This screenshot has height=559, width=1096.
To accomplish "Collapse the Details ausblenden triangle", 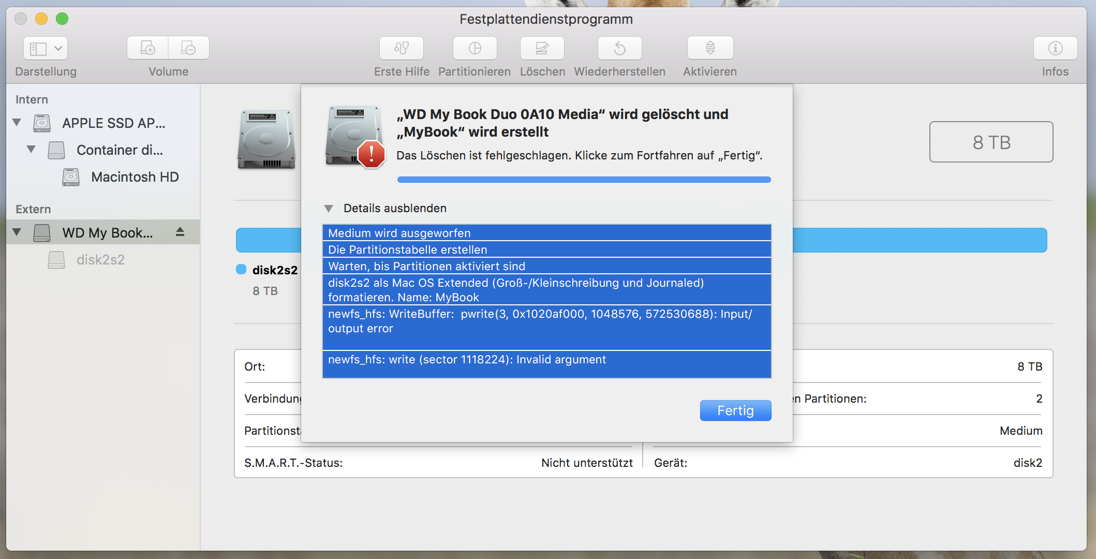I will [x=329, y=209].
